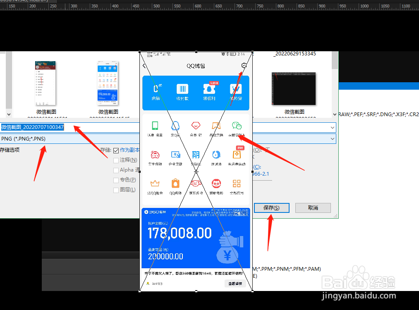Click the 360借条 logo on the banner
The width and height of the screenshot is (419, 310).
155,212
